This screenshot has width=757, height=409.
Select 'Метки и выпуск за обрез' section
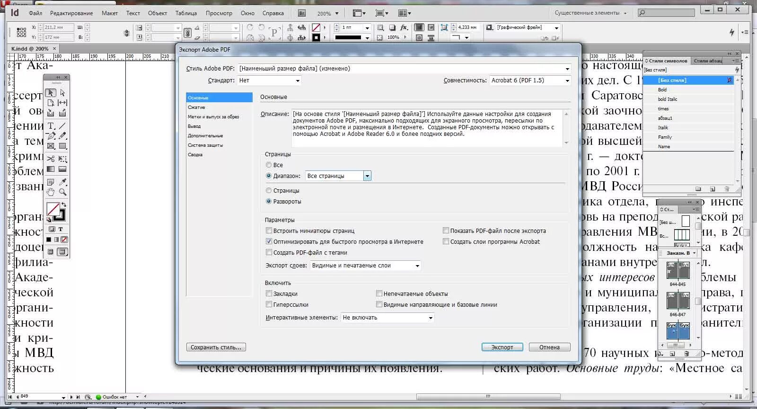coord(213,117)
